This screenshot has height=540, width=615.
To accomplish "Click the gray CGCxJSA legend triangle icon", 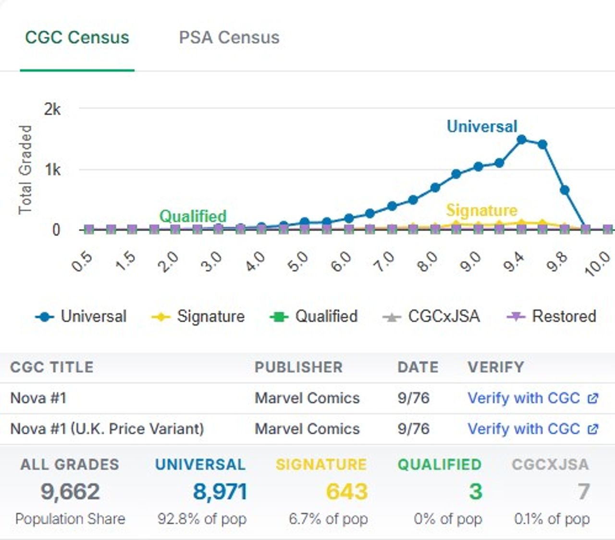I will (x=392, y=317).
